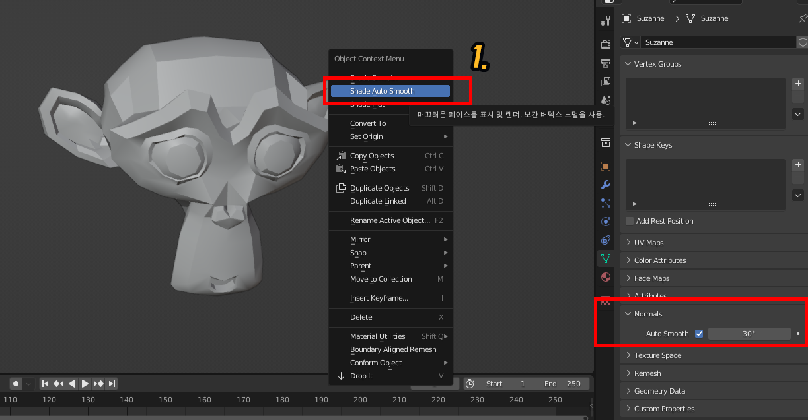
Task: Select Delete in context menu
Action: [390, 317]
